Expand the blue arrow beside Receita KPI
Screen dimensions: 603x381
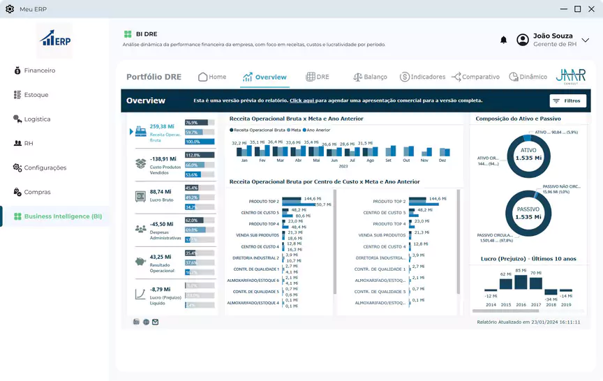131,131
